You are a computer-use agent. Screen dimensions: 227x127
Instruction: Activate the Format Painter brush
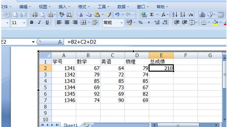tap(109, 15)
